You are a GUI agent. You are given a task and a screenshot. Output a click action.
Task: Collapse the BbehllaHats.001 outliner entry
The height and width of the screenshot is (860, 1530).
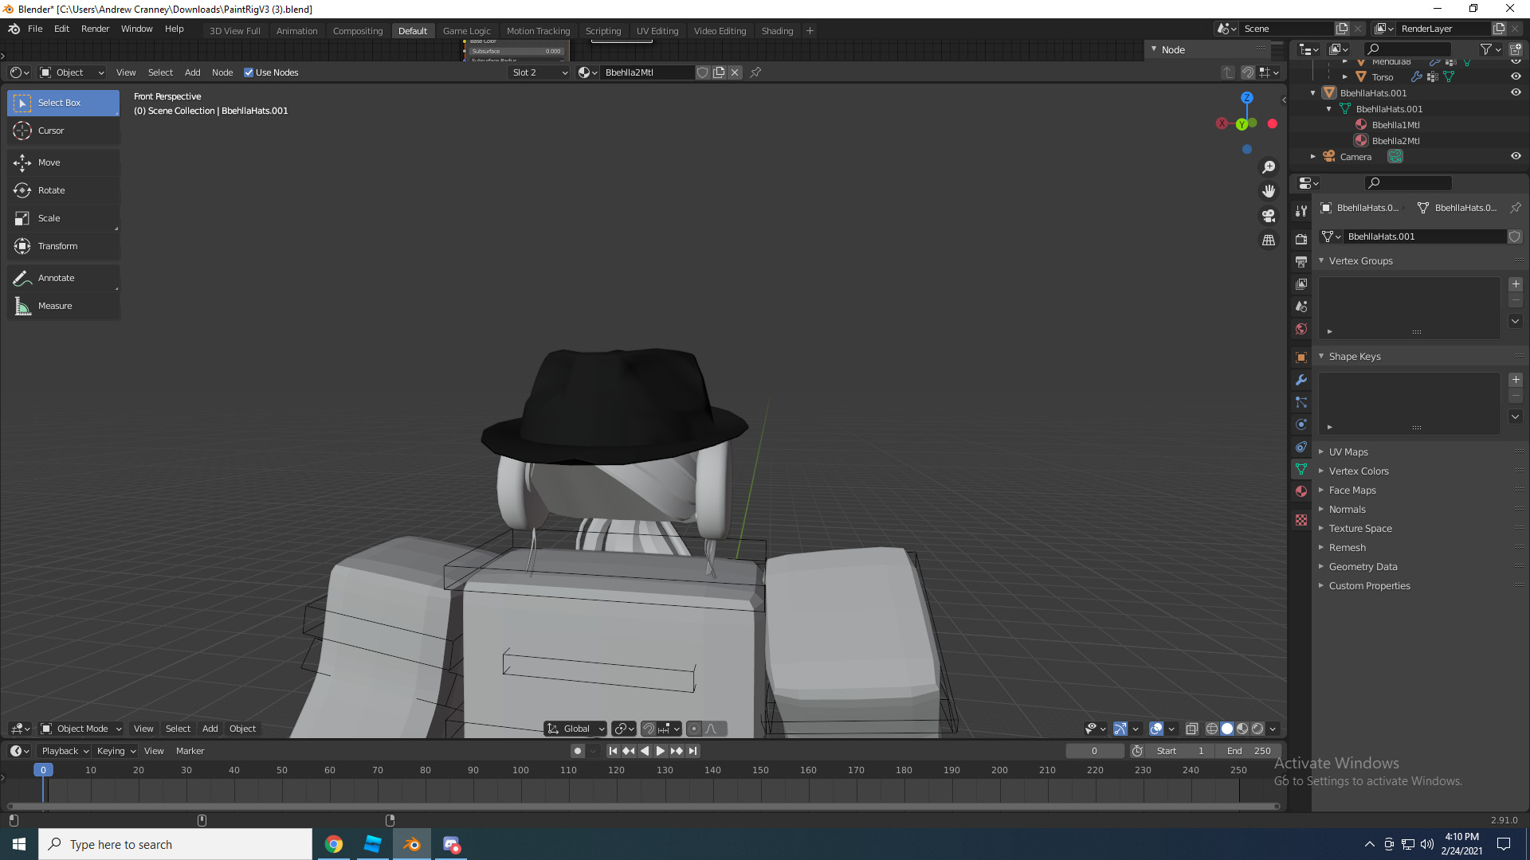(1313, 93)
